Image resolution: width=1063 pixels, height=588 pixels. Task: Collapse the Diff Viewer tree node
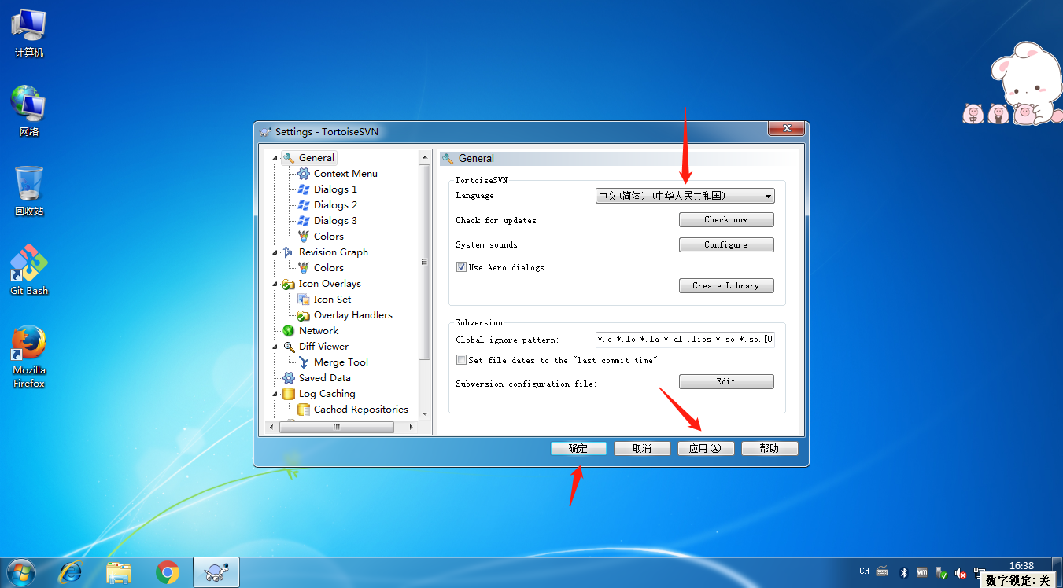(275, 347)
